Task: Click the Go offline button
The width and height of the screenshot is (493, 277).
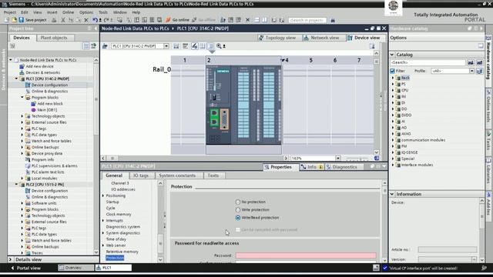Action: (x=203, y=20)
